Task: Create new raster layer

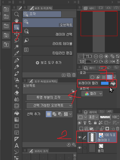Action: tap(81, 129)
